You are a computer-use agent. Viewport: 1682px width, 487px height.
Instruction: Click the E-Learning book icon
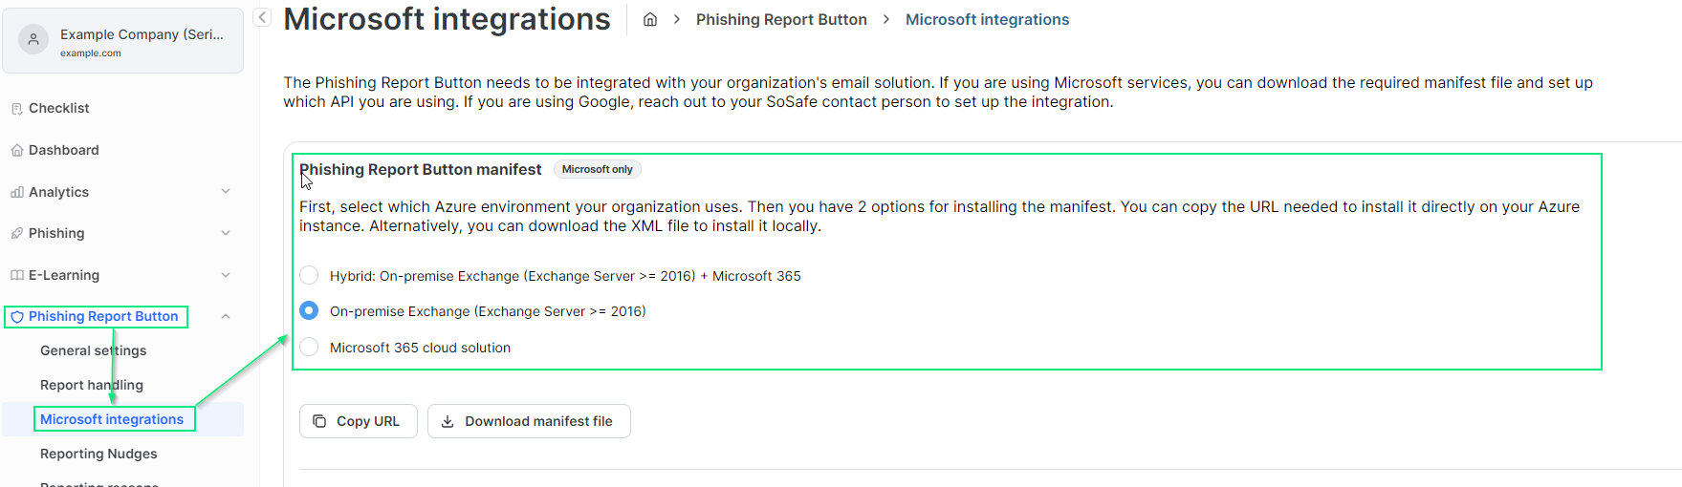pos(16,275)
